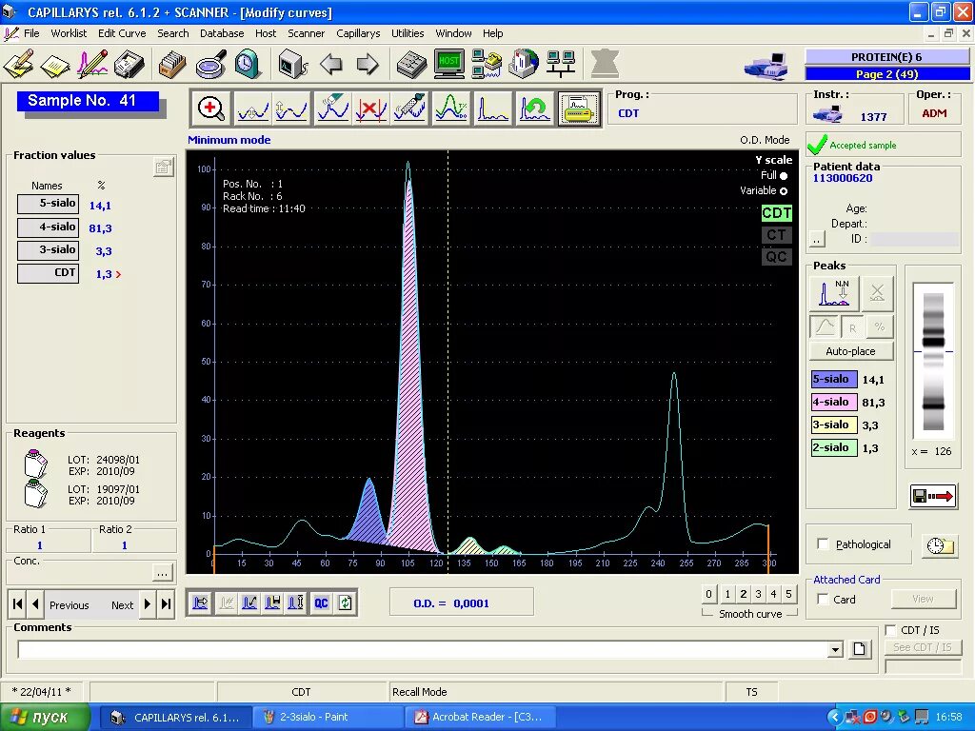Activate the undo curve changes icon
Screen dimensions: 975x731
tap(534, 108)
